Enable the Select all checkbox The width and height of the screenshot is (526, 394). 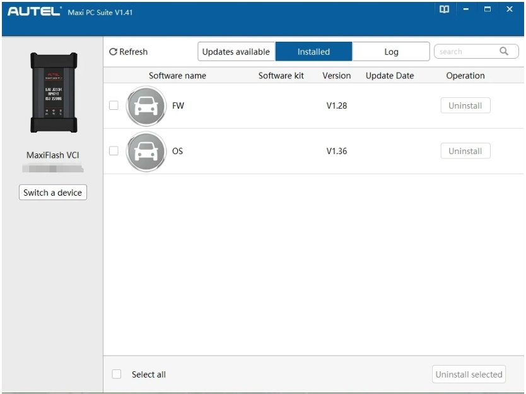coord(117,374)
